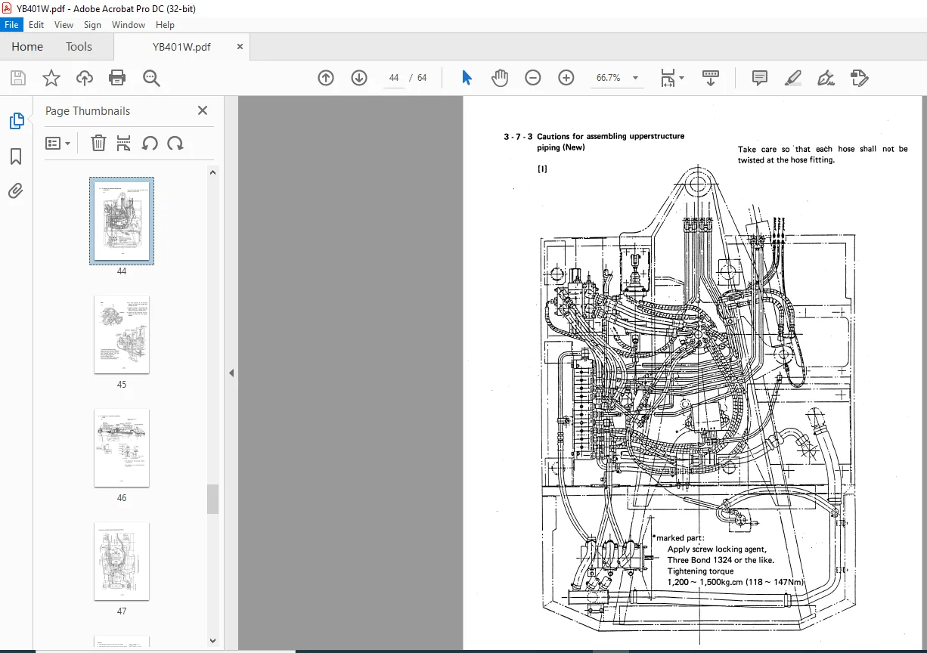Screen dimensions: 927x653
Task: Click thumbnails scrollbar down arrow
Action: [212, 639]
